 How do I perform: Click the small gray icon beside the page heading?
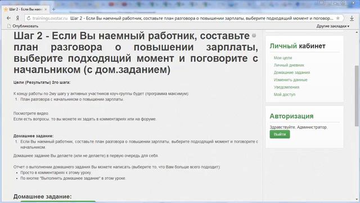(254, 36)
